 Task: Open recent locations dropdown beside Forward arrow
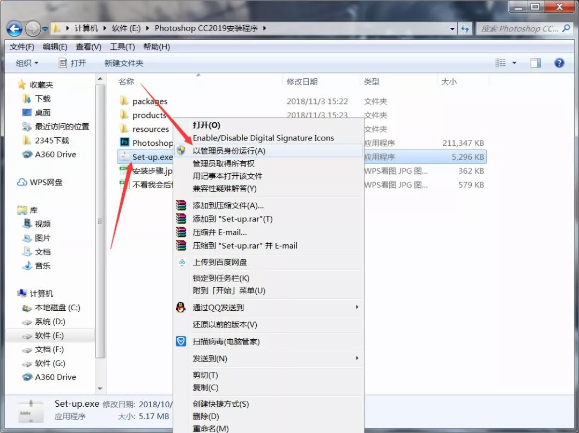click(45, 29)
